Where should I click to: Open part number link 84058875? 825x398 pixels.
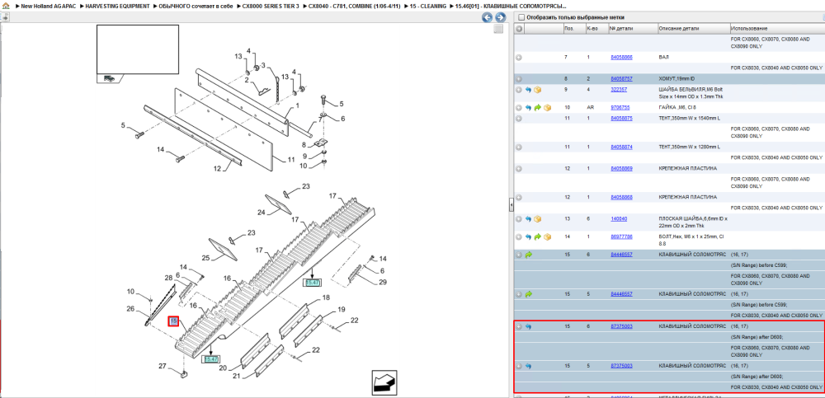click(x=621, y=119)
